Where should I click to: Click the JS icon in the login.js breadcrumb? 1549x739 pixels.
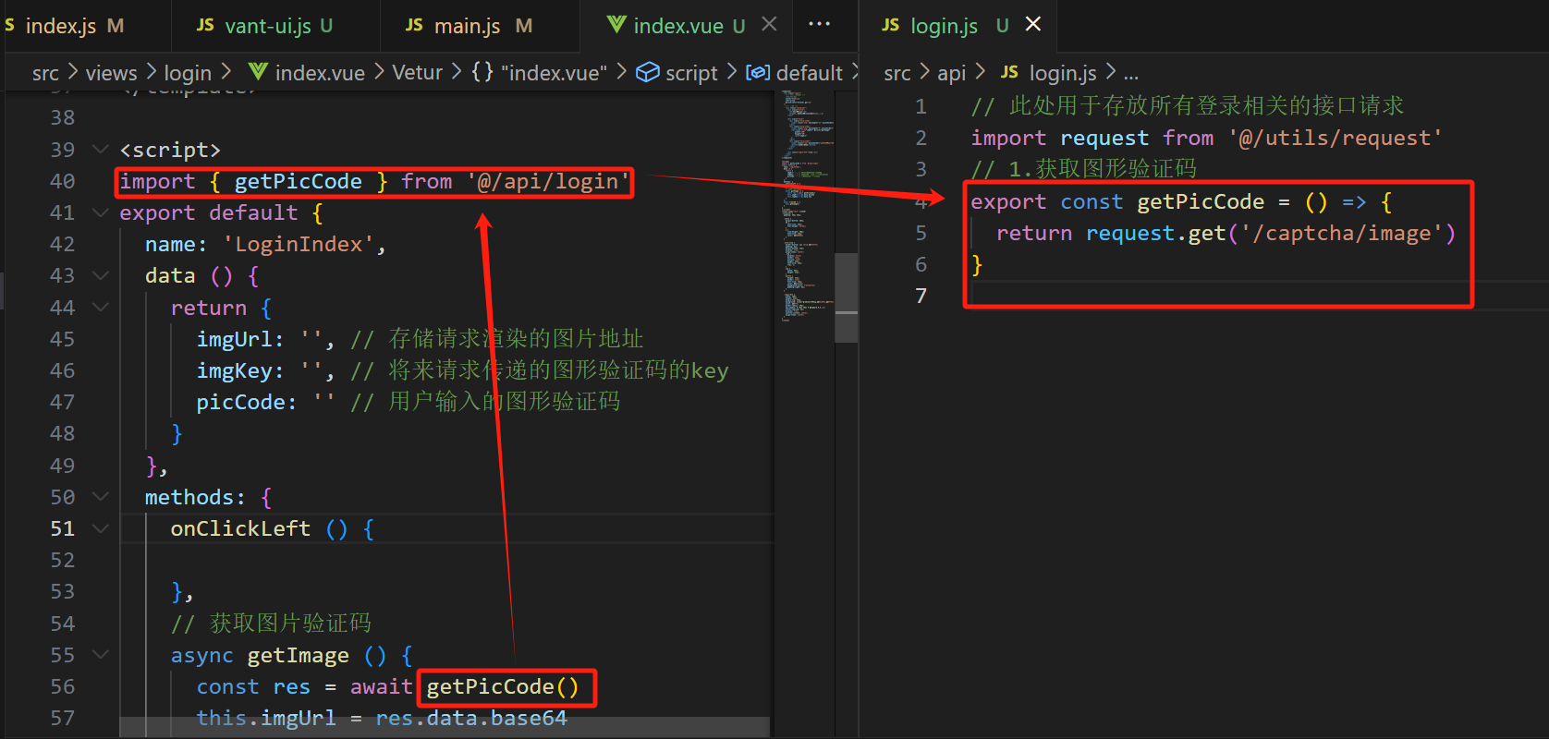[1010, 72]
